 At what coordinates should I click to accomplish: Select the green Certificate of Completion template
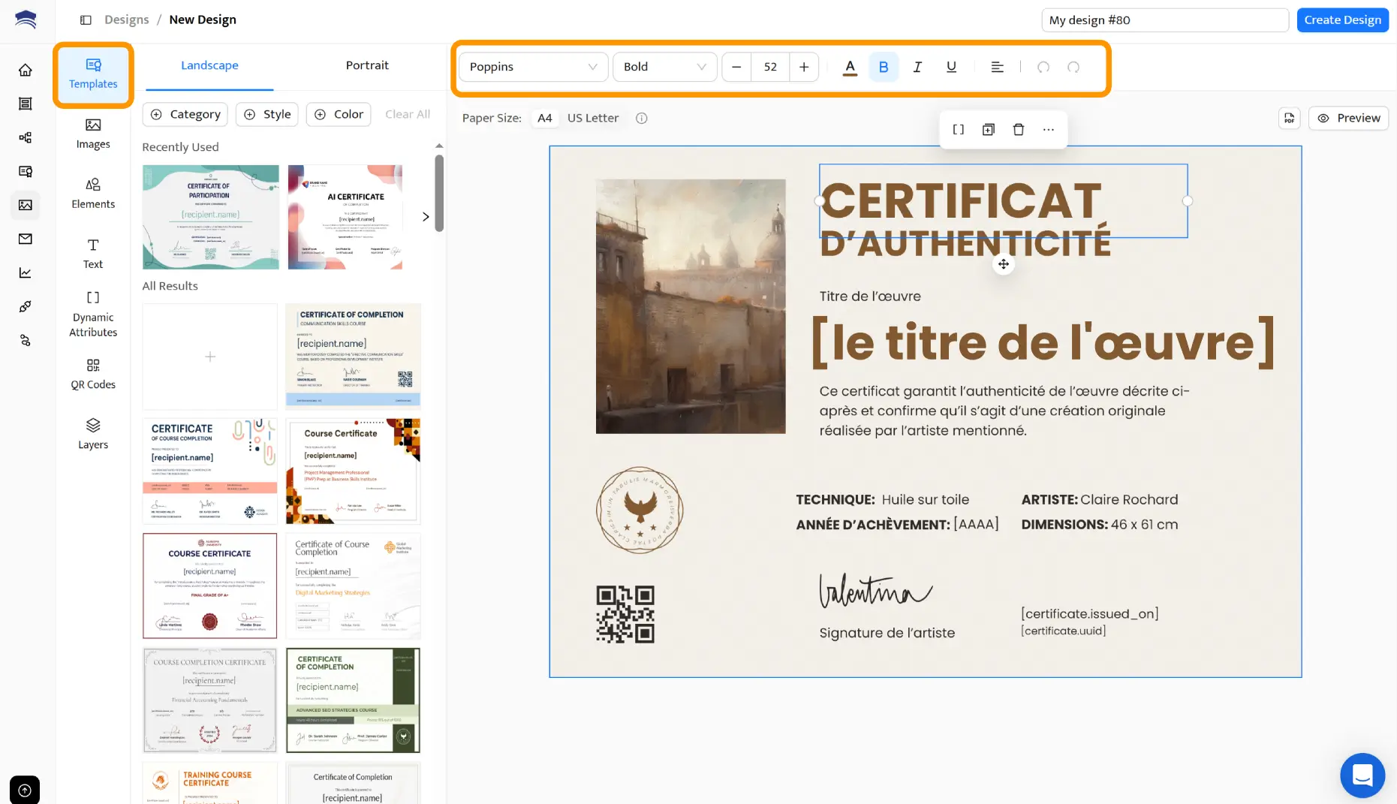coord(354,700)
